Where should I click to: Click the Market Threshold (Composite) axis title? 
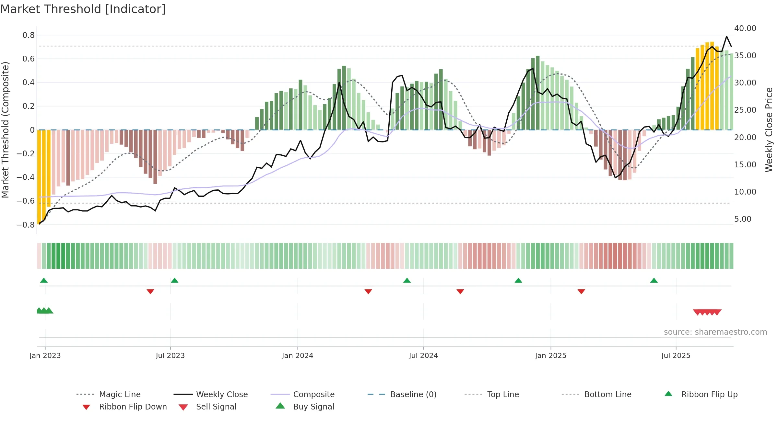click(5, 129)
